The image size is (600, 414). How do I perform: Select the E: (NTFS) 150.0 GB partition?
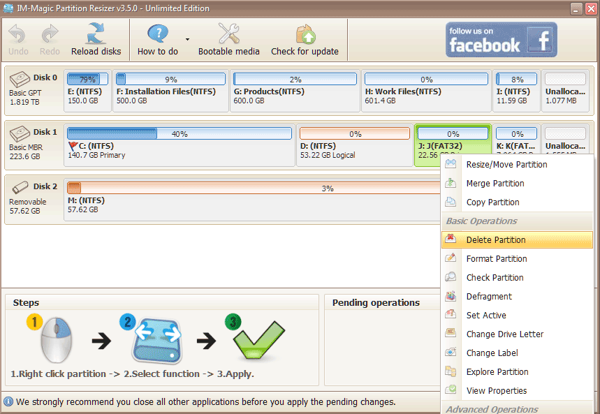(x=87, y=91)
